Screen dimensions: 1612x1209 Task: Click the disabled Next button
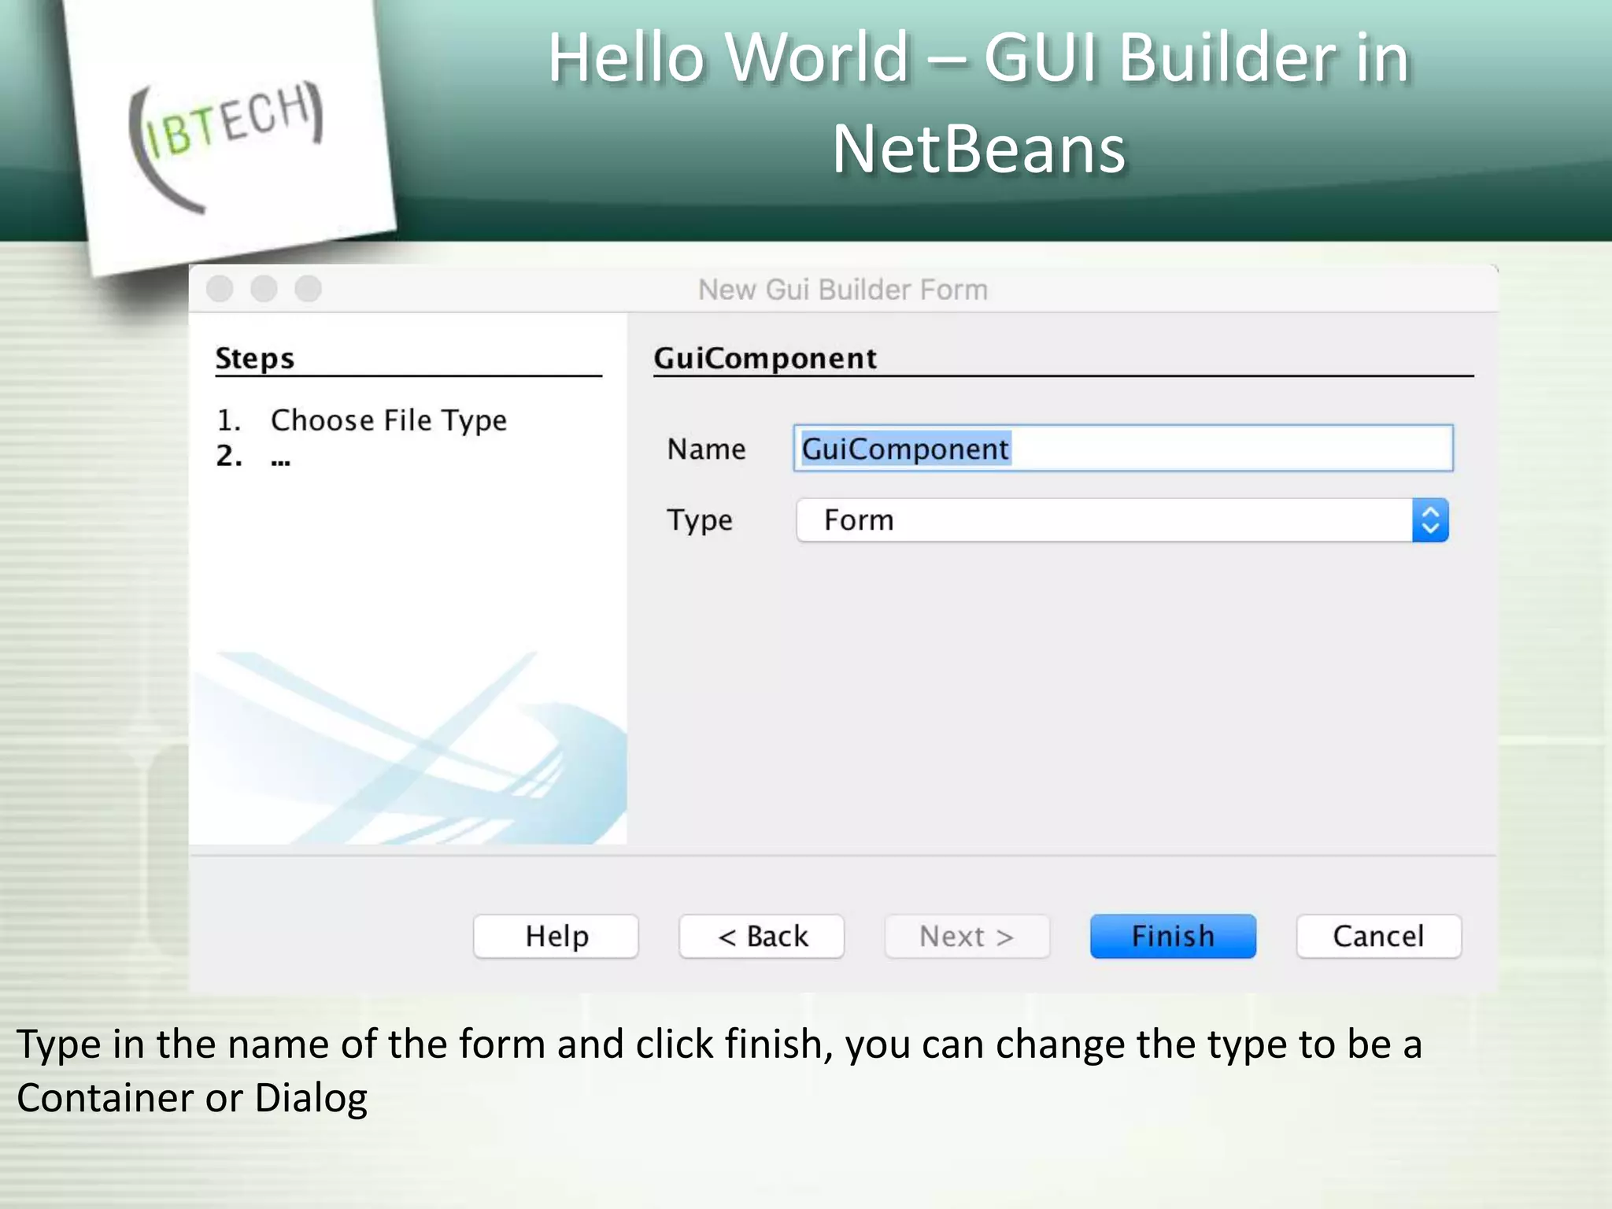click(x=967, y=936)
